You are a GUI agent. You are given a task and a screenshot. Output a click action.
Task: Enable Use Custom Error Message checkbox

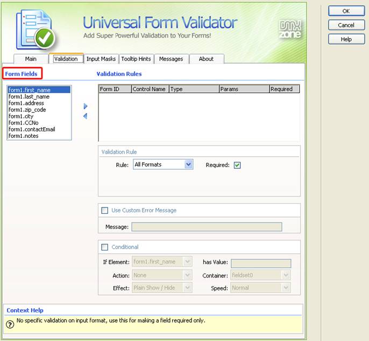(x=104, y=210)
